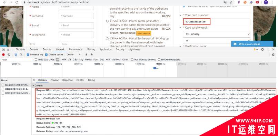
Task: Click the network Filter text box
Action: point(17,60)
